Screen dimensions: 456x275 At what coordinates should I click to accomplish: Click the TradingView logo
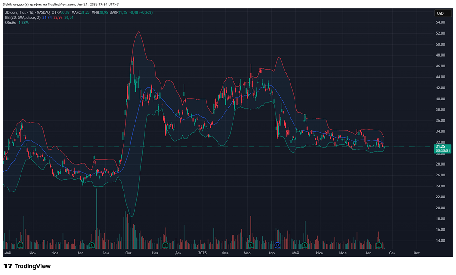(x=27, y=266)
